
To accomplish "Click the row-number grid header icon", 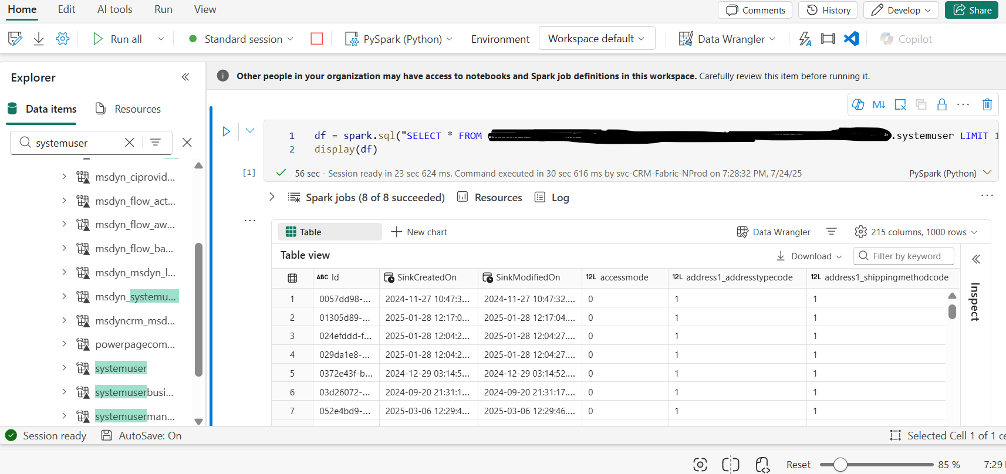I will 292,277.
